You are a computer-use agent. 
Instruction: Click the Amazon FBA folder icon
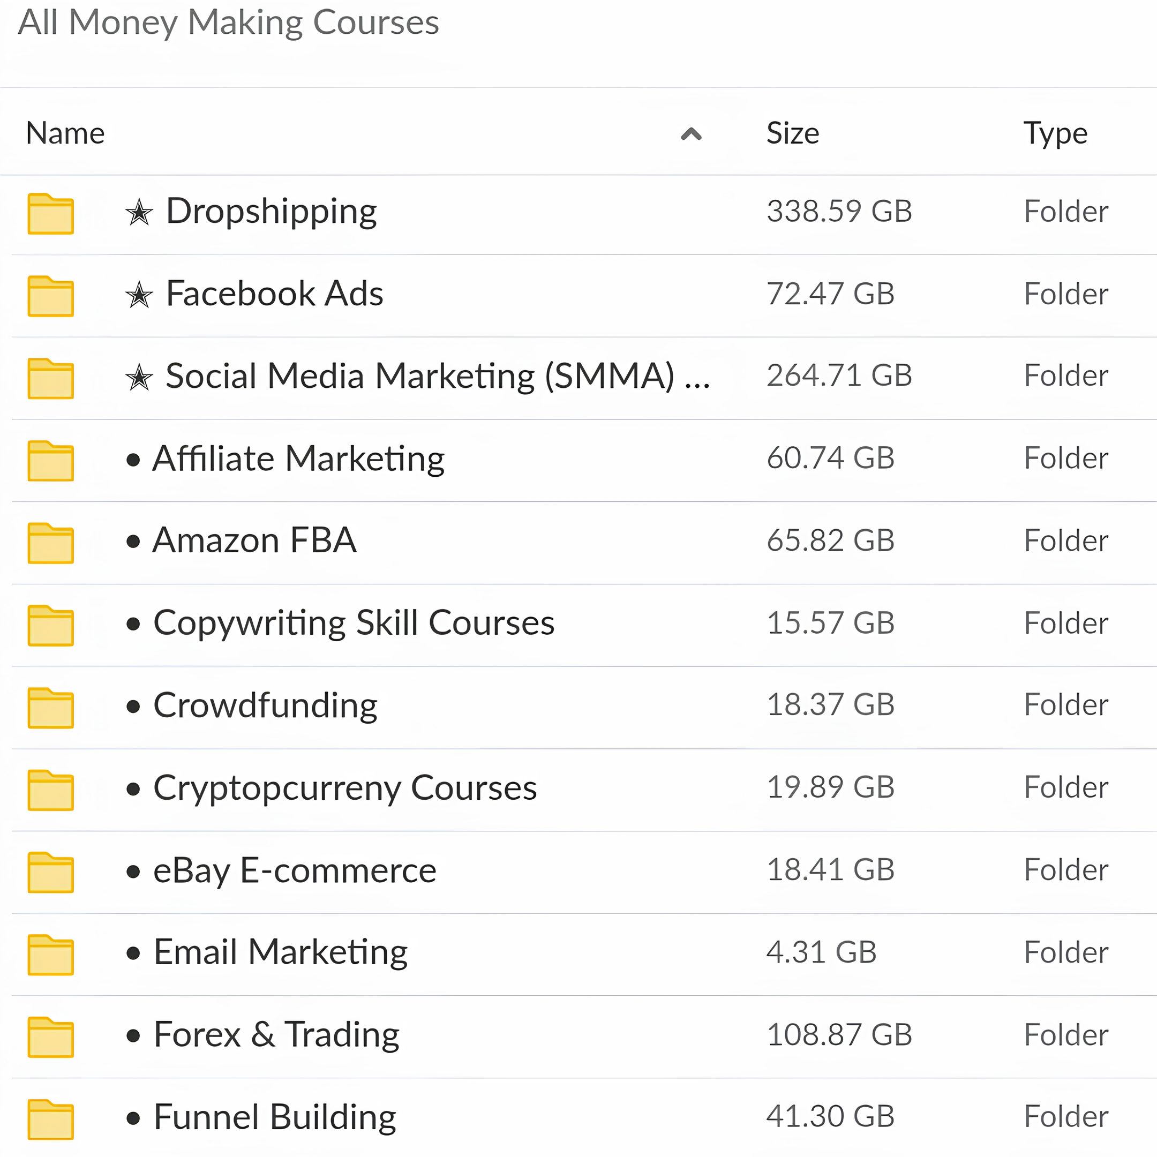50,543
